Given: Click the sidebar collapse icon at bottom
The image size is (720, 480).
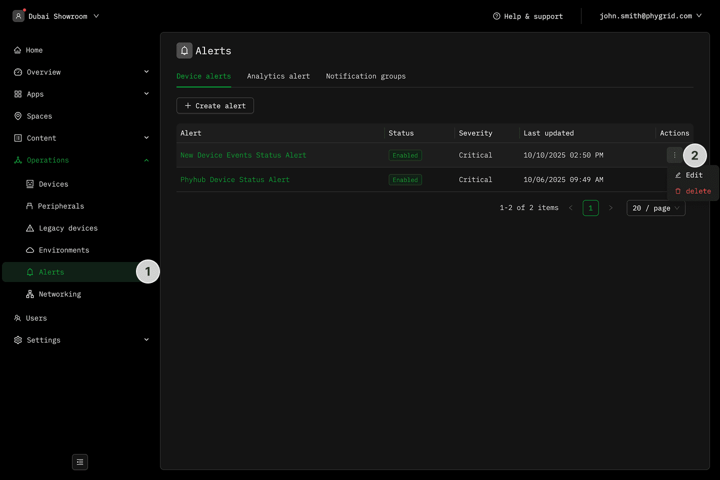Looking at the screenshot, I should pyautogui.click(x=80, y=462).
